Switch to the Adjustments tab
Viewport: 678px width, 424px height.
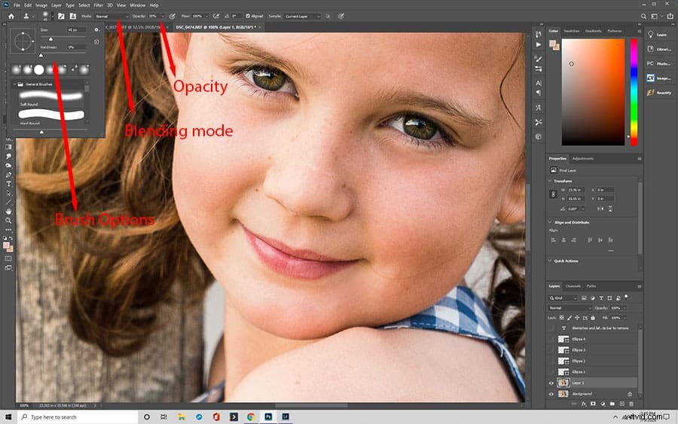tap(583, 159)
